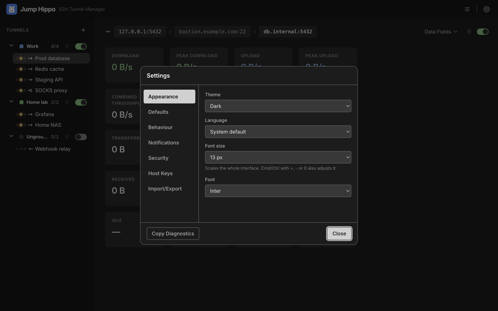Screen dimensions: 498x311
Task: Open the list view icon in header
Action: click(x=467, y=9)
